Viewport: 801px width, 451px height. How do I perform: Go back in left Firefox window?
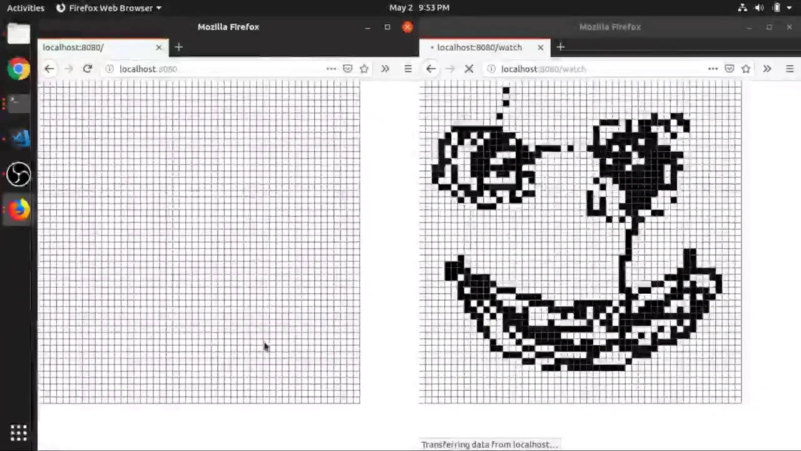click(49, 69)
